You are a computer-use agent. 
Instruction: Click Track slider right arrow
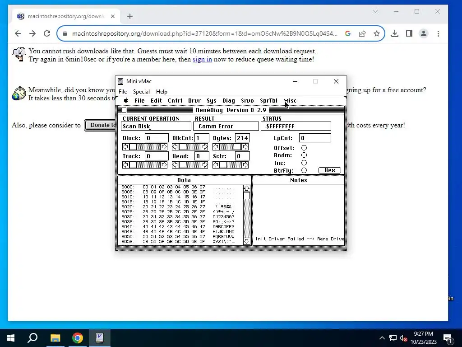[x=164, y=164]
